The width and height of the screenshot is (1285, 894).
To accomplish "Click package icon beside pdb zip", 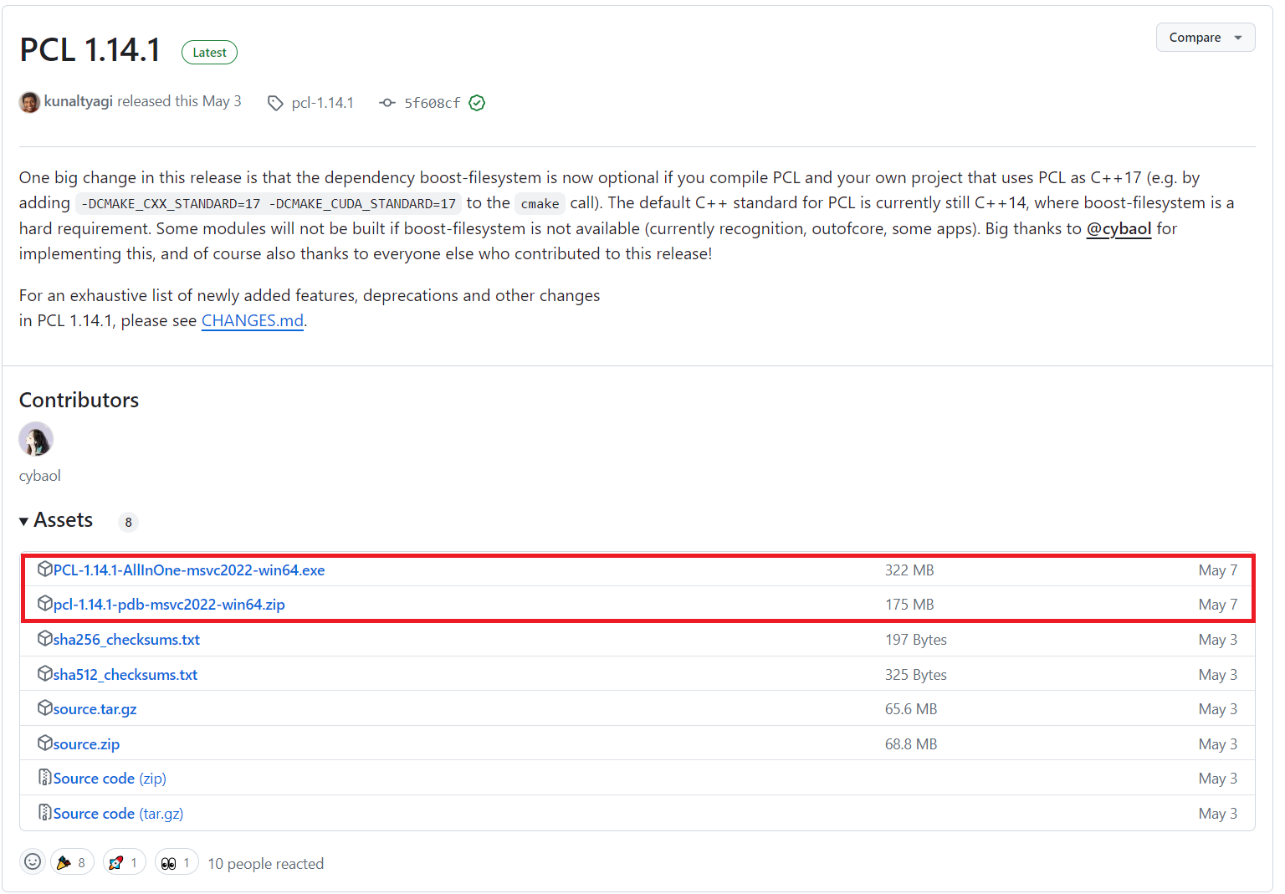I will tap(45, 603).
